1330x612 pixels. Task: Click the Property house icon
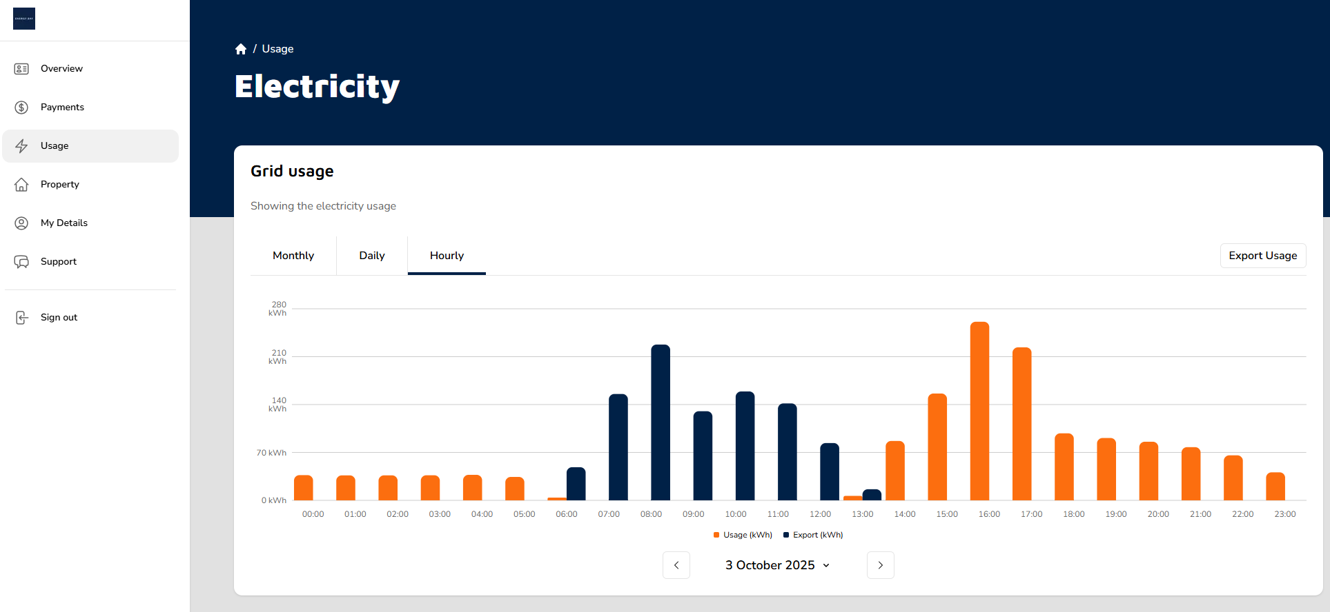21,185
